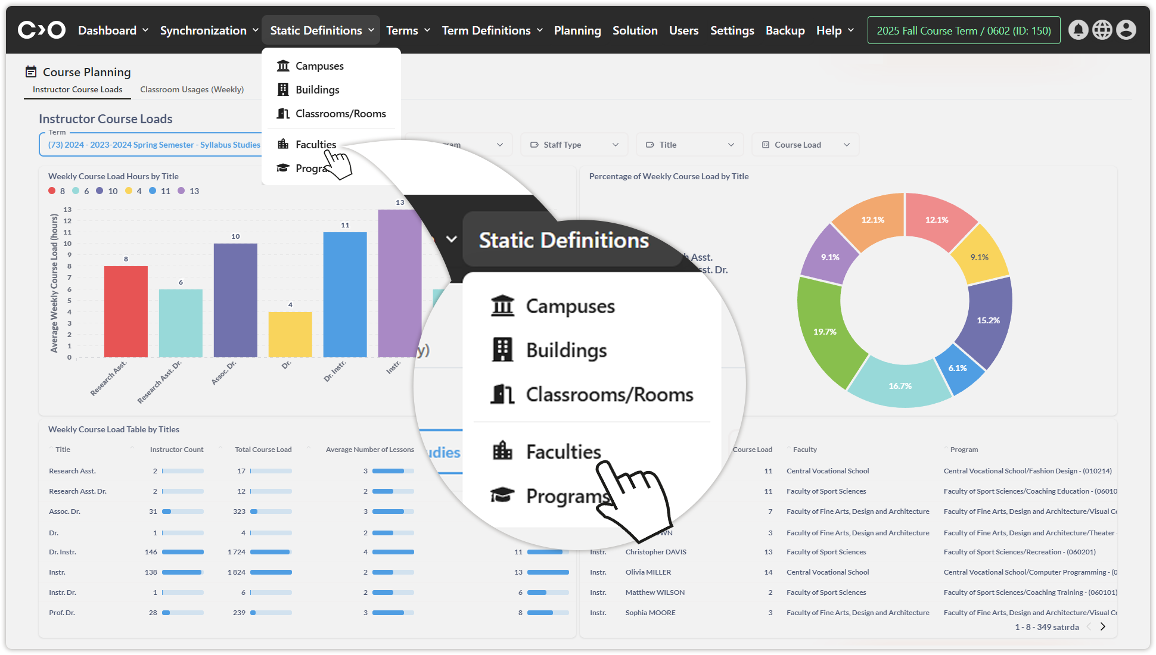
Task: Click the notification bell icon
Action: pyautogui.click(x=1078, y=30)
